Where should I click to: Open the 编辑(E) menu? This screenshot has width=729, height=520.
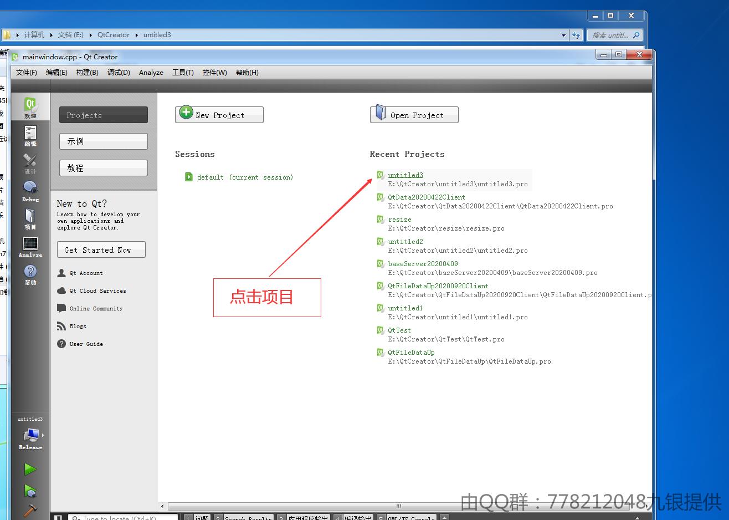57,73
